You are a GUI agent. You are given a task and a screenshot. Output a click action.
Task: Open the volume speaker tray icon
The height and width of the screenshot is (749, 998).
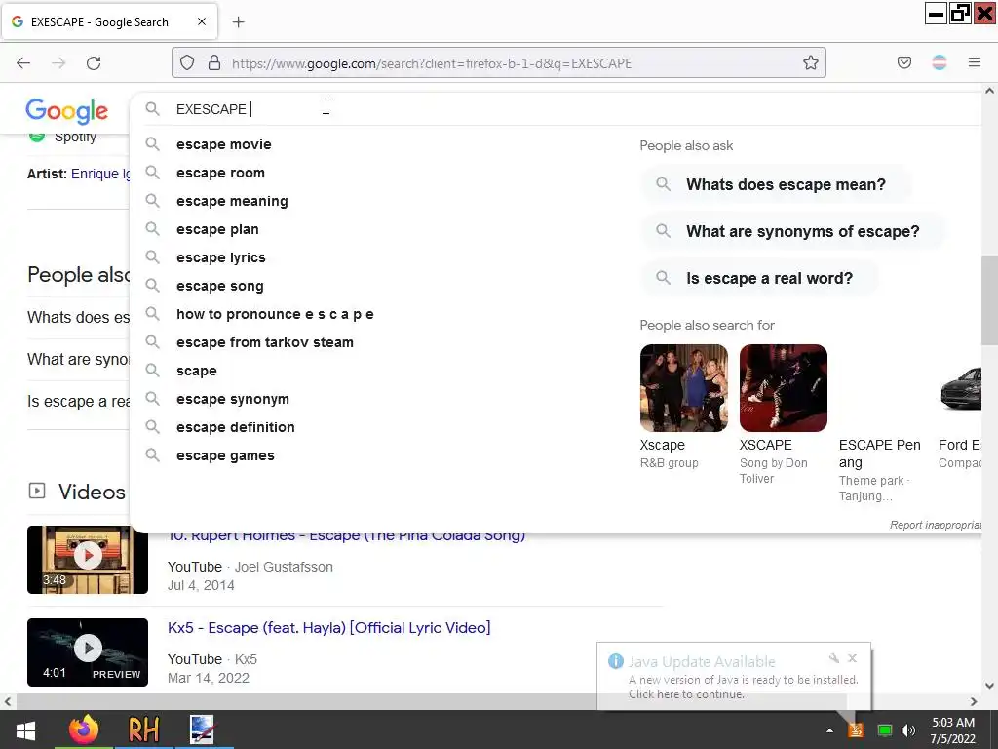tap(908, 730)
